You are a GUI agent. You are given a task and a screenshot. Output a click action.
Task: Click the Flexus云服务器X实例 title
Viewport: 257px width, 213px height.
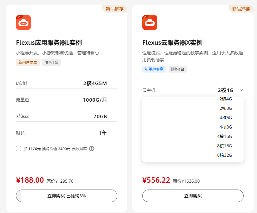click(x=172, y=43)
